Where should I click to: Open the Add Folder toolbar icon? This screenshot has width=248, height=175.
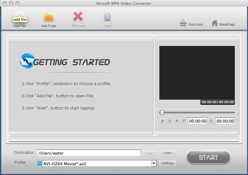(x=49, y=17)
